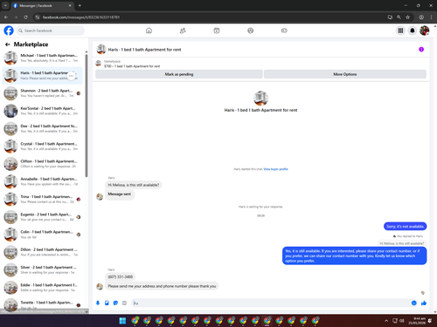Open the Trina 1 bed 1 bath conversation
Viewport: 437px width, 327px height.
point(42,199)
